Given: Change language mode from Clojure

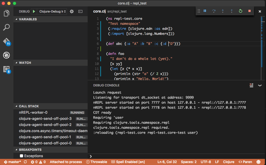Looking at the screenshot, I should pyautogui.click(x=229, y=162).
